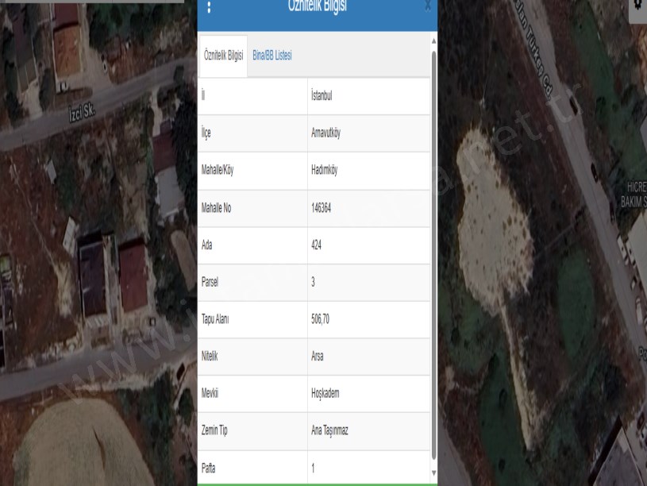647x486 pixels.
Task: Switch to the Bina/BB Listesi tab
Action: coord(272,56)
